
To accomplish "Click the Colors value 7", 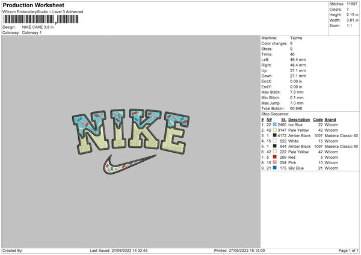I will point(348,10).
